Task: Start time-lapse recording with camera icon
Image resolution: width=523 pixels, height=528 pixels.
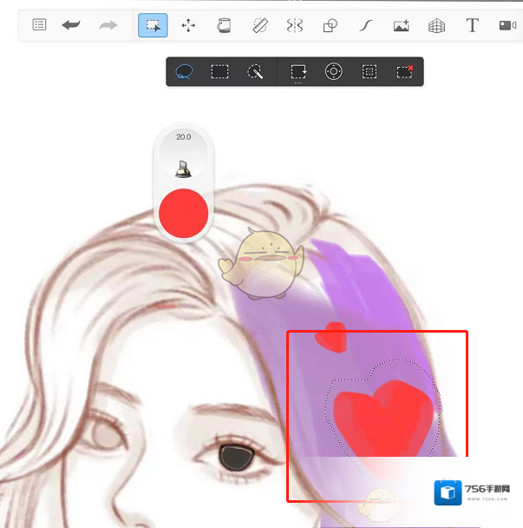Action: pos(507,25)
